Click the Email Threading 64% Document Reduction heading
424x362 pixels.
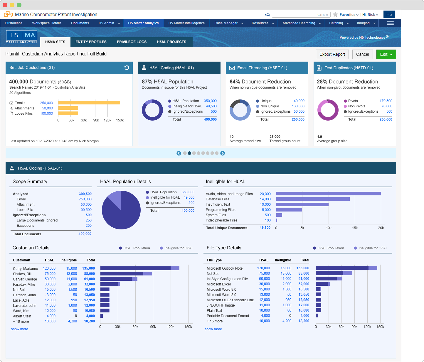pos(260,82)
